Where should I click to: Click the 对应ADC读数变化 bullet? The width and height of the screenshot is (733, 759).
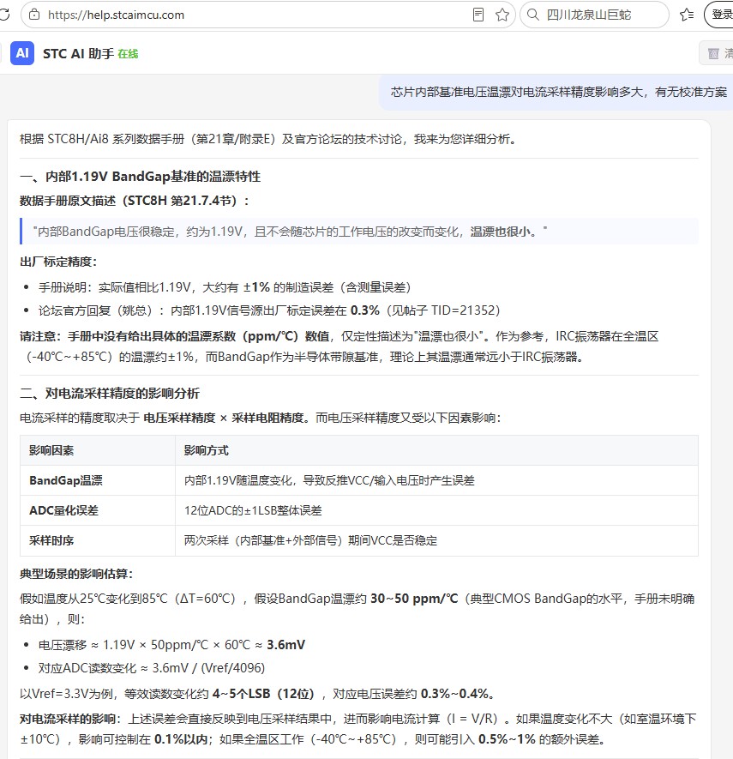(x=152, y=668)
